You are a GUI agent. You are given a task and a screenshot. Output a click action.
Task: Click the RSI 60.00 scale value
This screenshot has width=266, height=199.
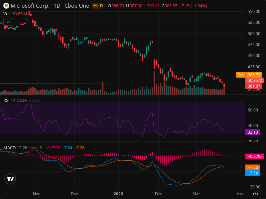click(x=253, y=110)
